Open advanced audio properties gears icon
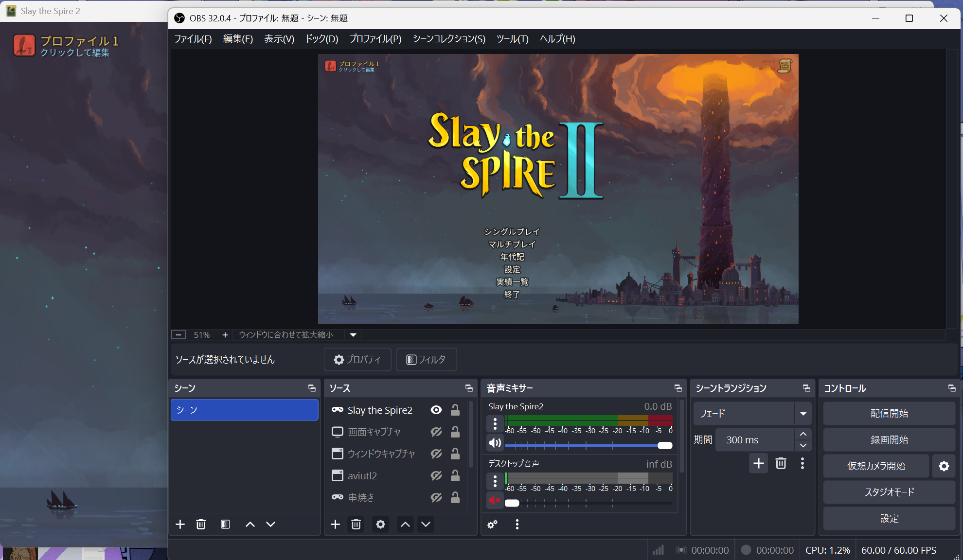 (492, 524)
